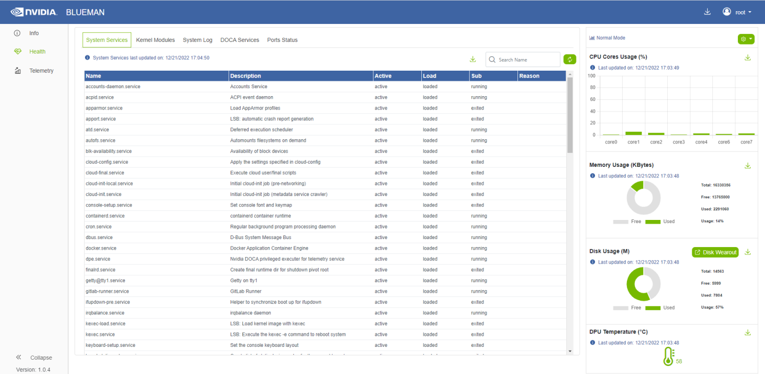Open the Health section in the sidebar
This screenshot has height=374, width=765.
click(36, 51)
